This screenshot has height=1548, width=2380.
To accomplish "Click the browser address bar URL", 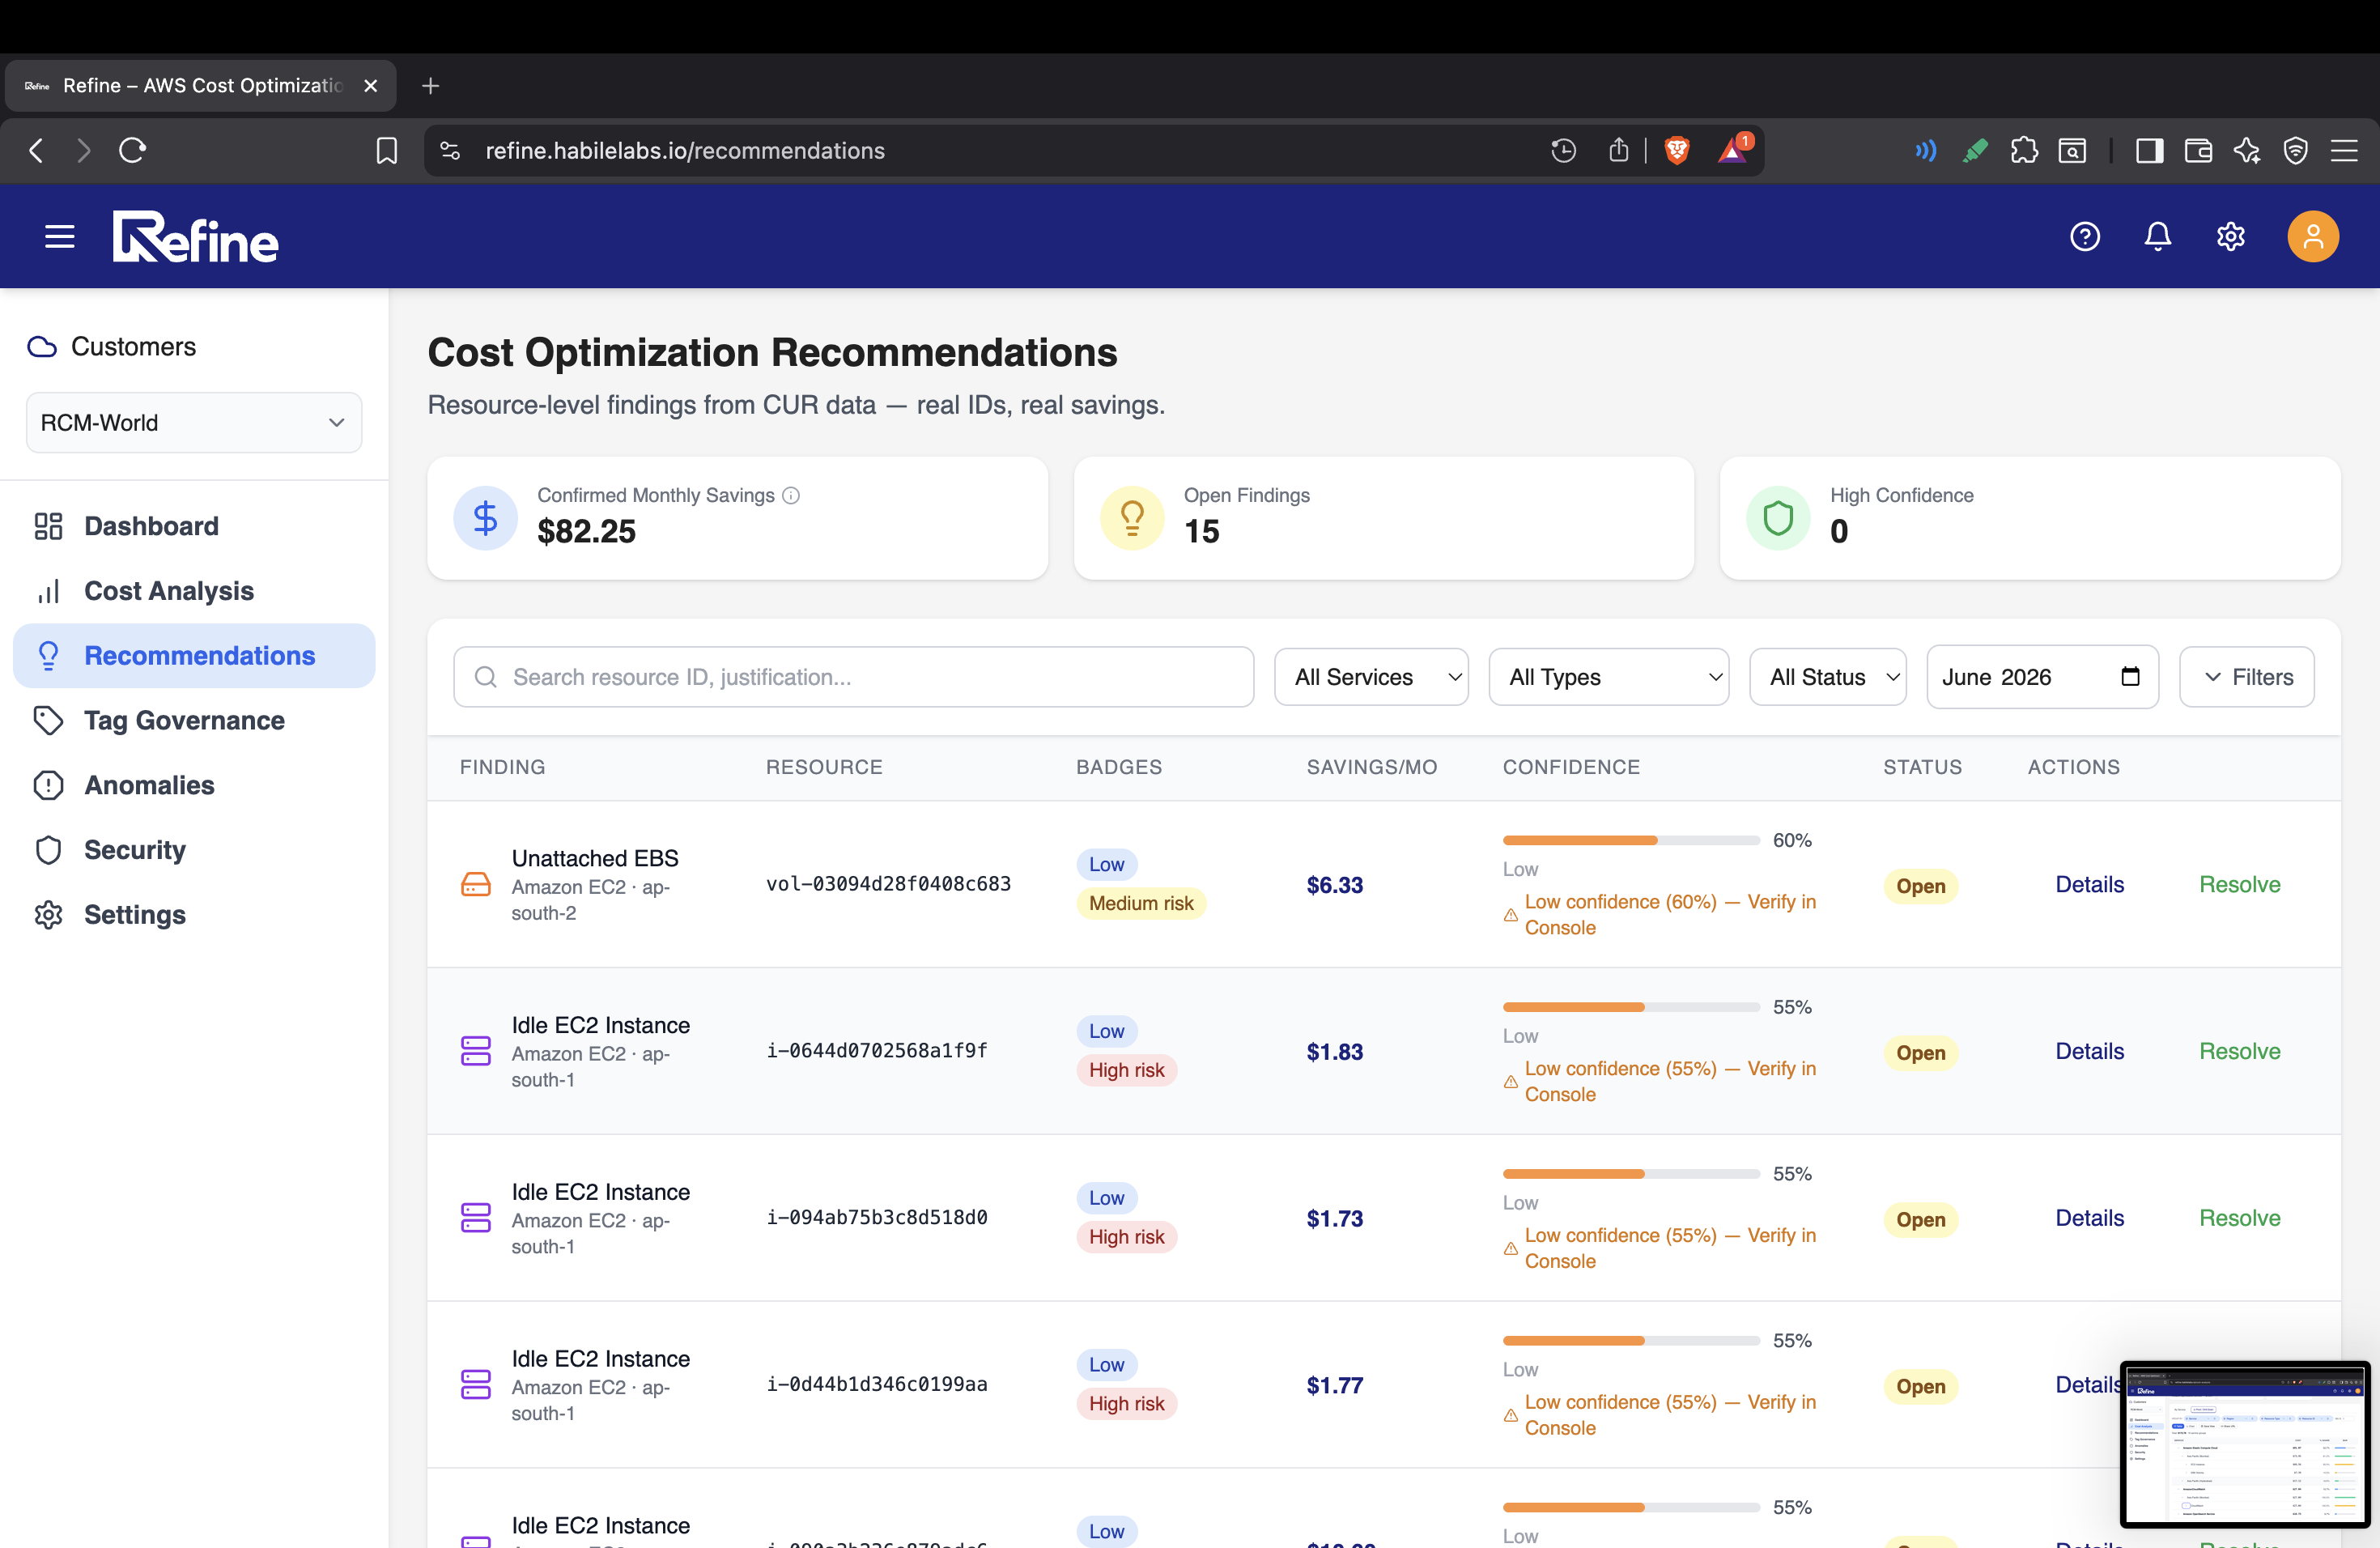I will (685, 151).
